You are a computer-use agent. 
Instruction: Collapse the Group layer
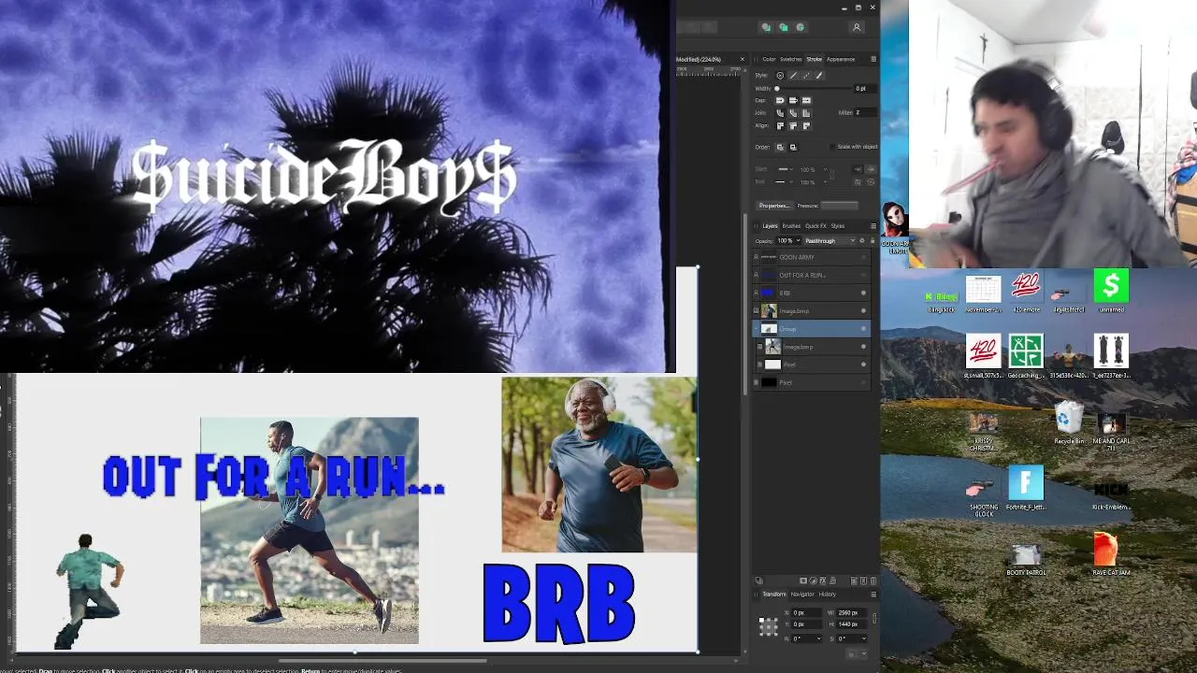756,329
